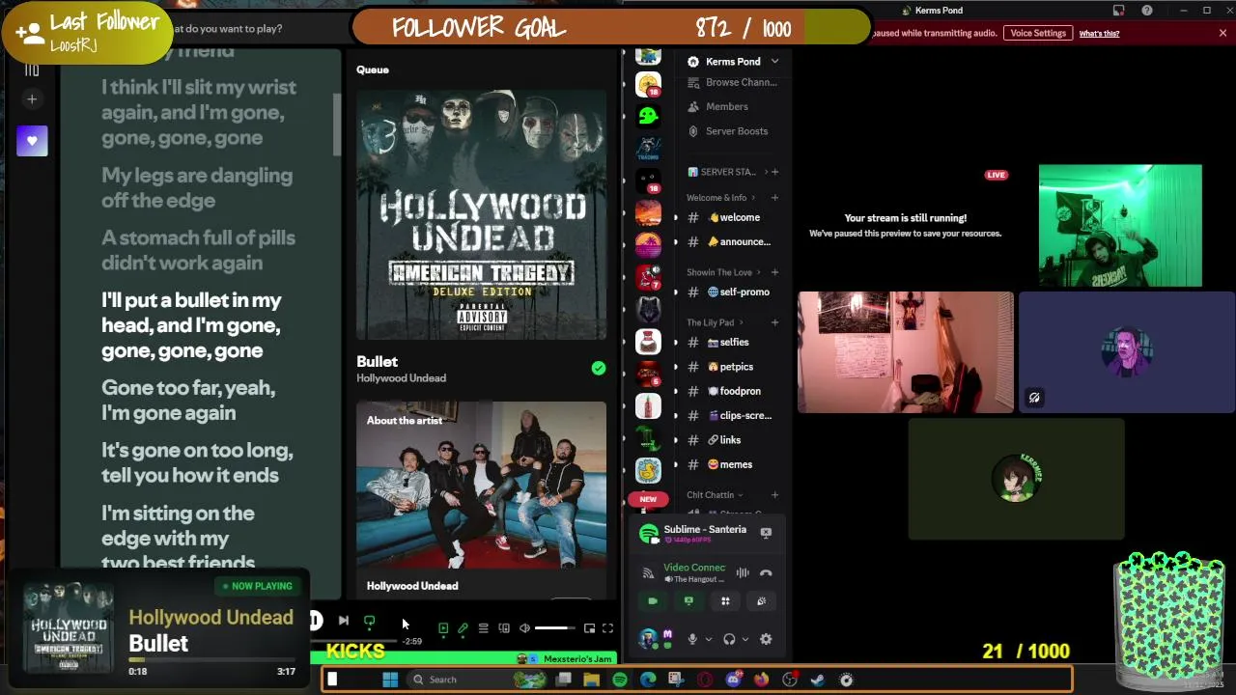This screenshot has height=695, width=1236.
Task: Open Discord activities button
Action: [725, 601]
